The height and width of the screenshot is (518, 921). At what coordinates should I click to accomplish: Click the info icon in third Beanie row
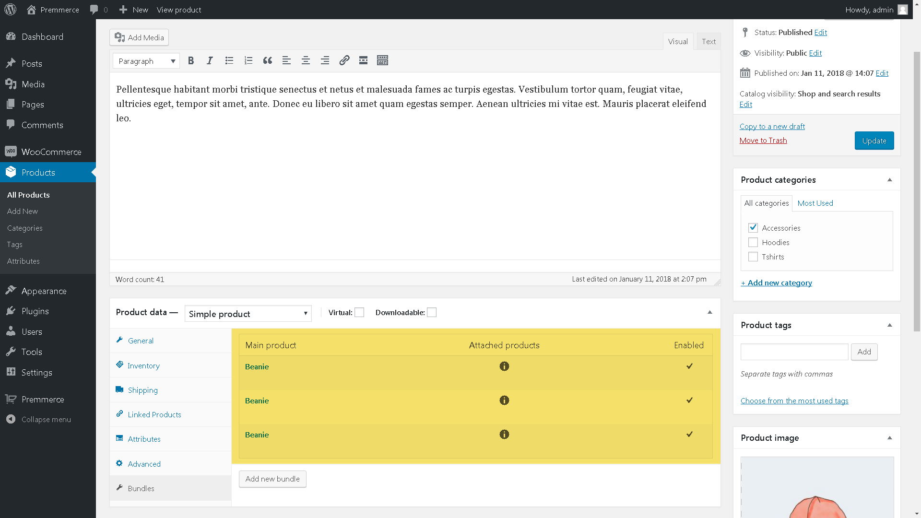[x=504, y=435]
